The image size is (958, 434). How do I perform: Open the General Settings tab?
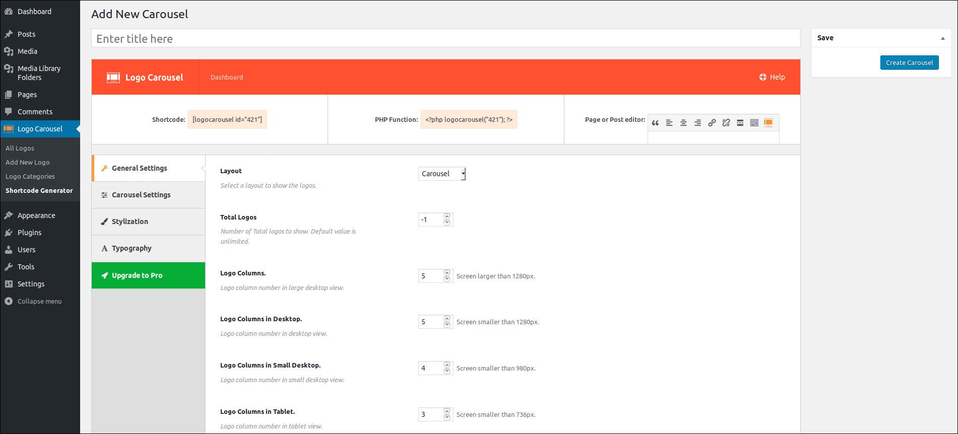tap(149, 168)
